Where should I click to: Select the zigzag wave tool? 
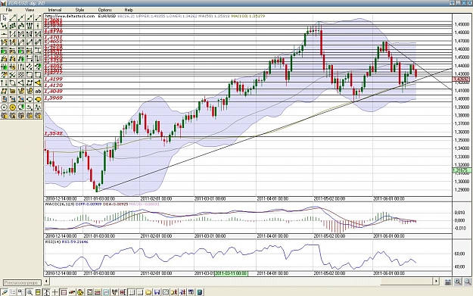[x=38, y=107]
